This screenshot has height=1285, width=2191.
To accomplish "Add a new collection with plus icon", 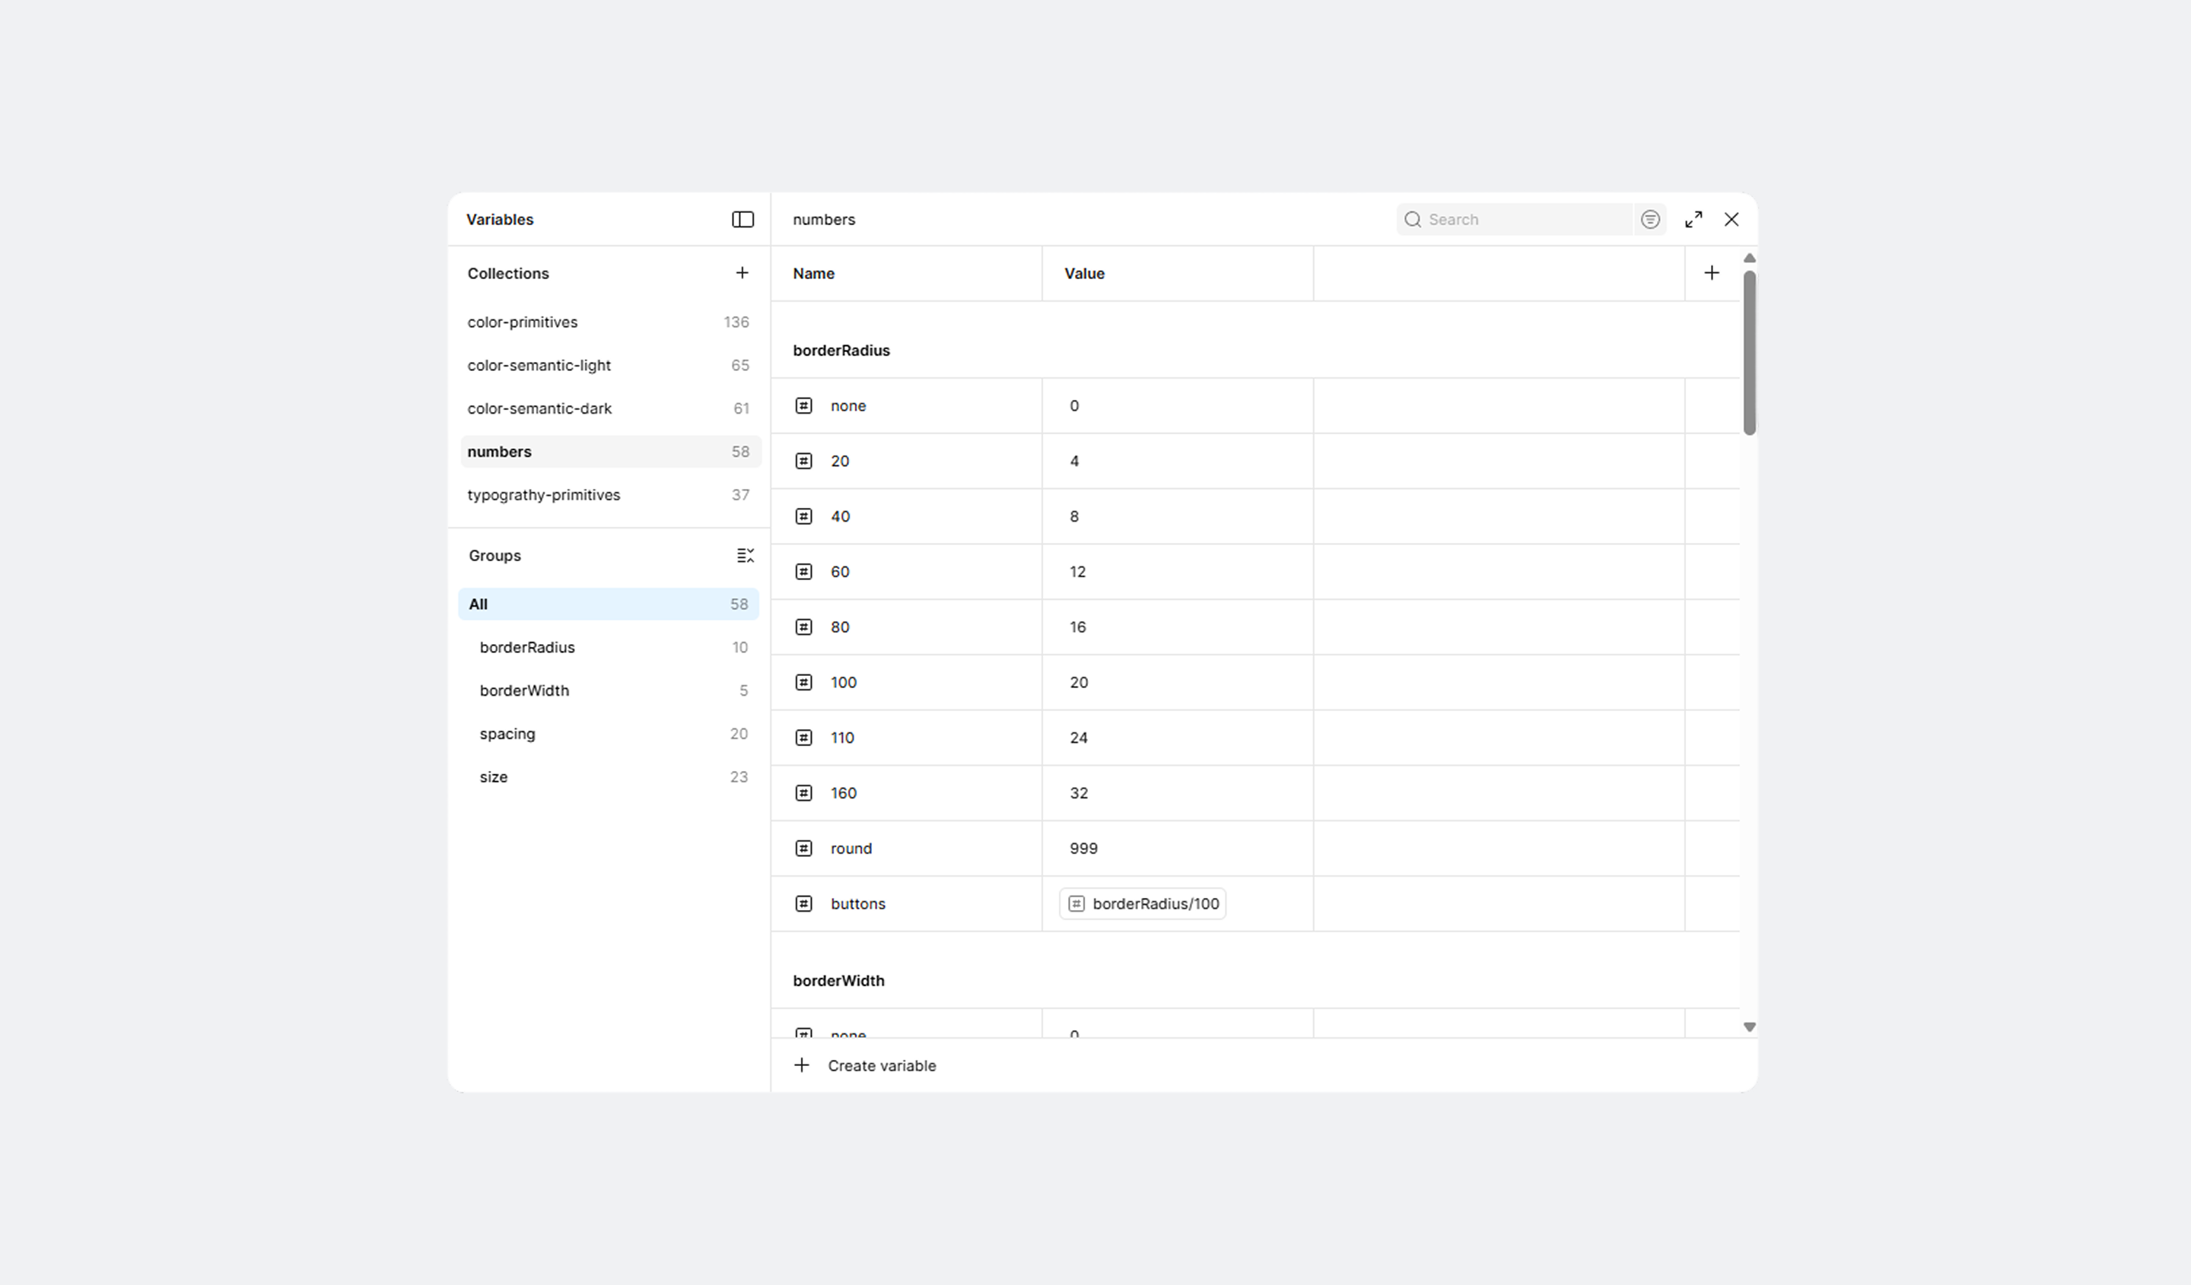I will point(742,273).
